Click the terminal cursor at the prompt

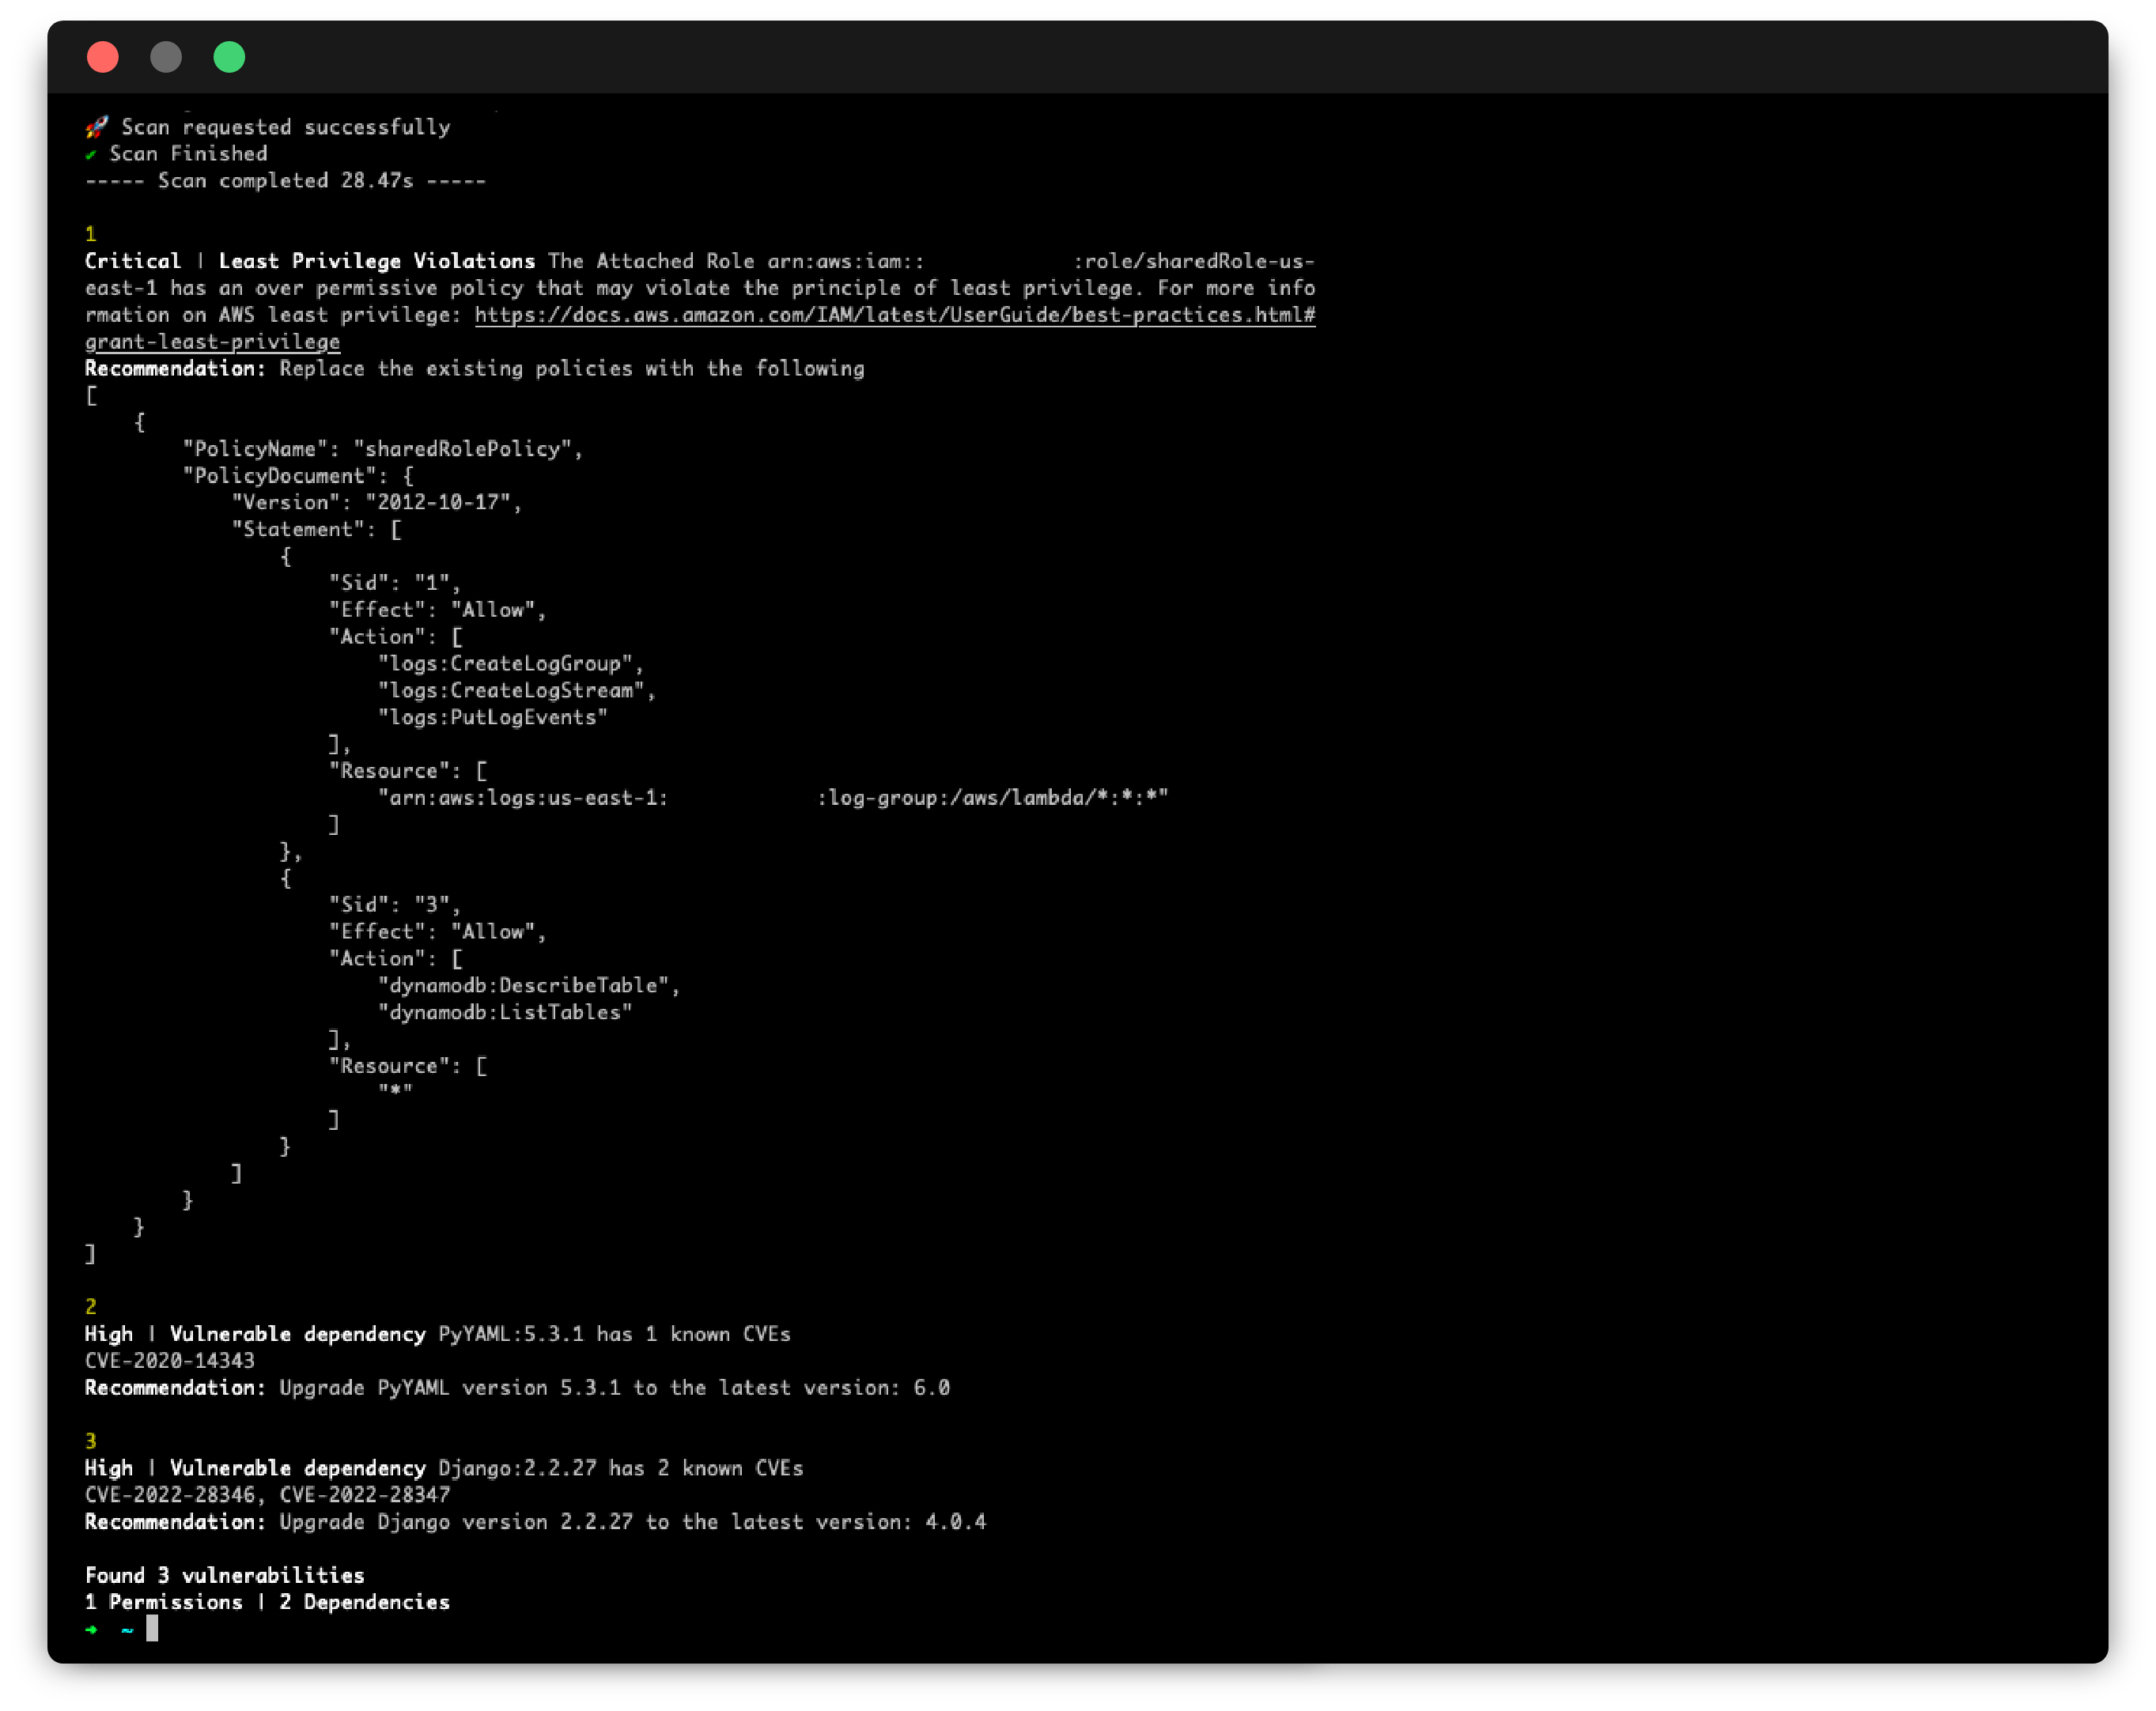[152, 1629]
